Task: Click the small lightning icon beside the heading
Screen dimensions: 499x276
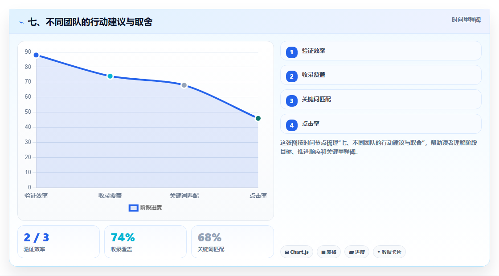Action: coord(21,22)
